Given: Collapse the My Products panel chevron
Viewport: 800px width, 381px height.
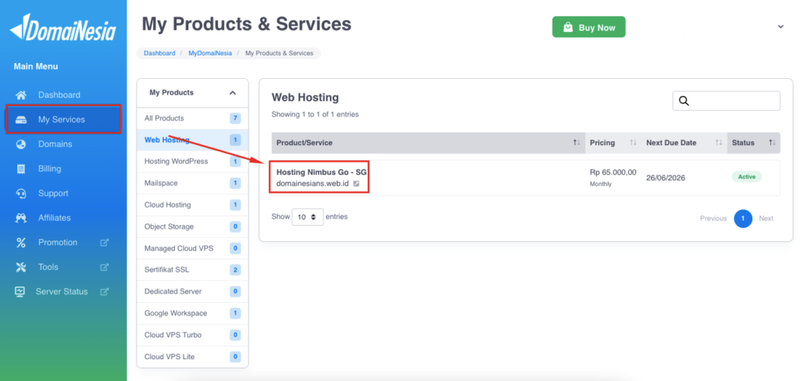Looking at the screenshot, I should pos(233,93).
